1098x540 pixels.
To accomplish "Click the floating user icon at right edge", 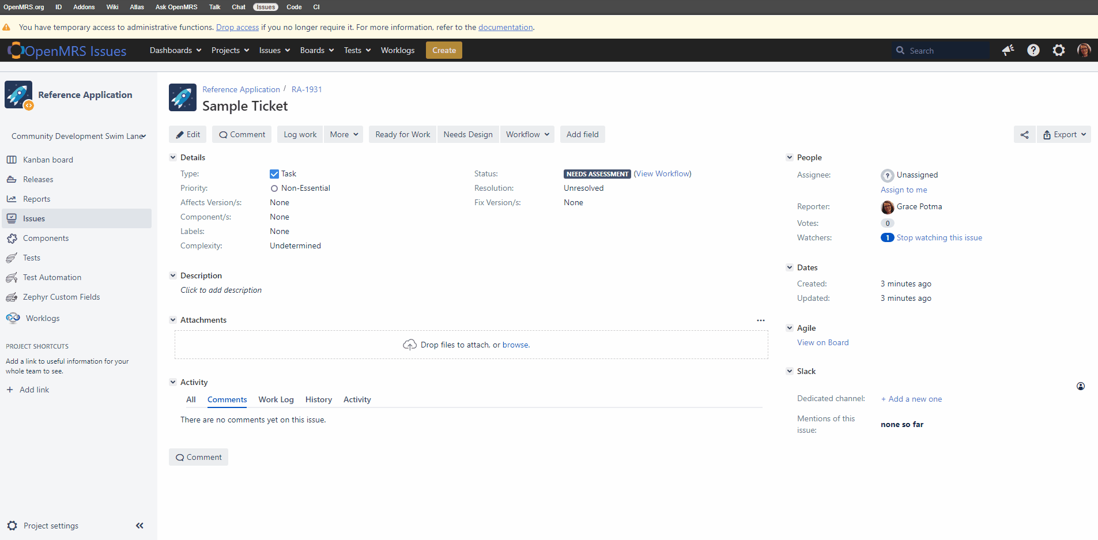I will [x=1081, y=386].
